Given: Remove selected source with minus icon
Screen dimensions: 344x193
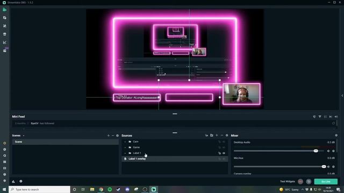Looking at the screenshot, I should point(222,135).
